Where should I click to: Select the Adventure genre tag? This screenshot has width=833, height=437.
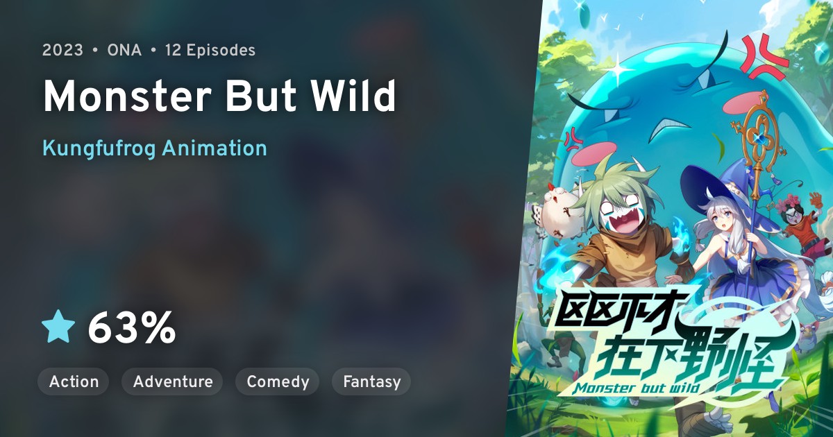172,382
